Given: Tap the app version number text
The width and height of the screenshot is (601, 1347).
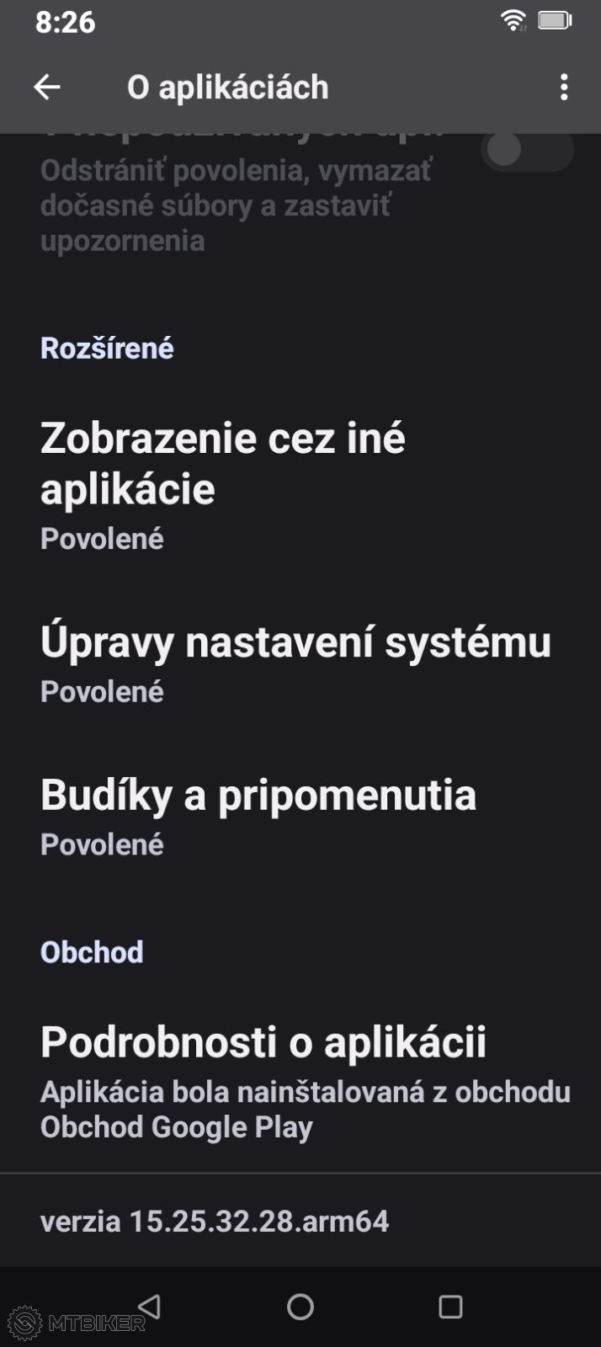Looking at the screenshot, I should tap(215, 1221).
